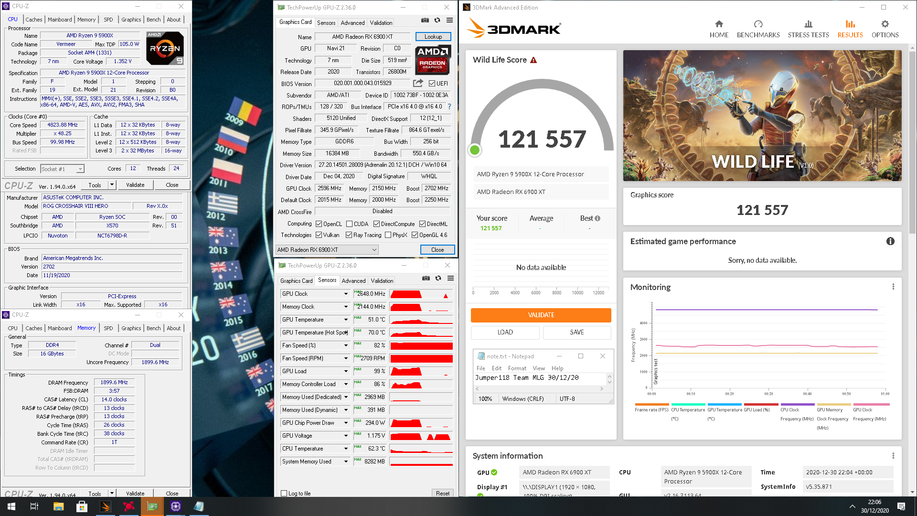Click into the Notepad text area

coord(540,379)
